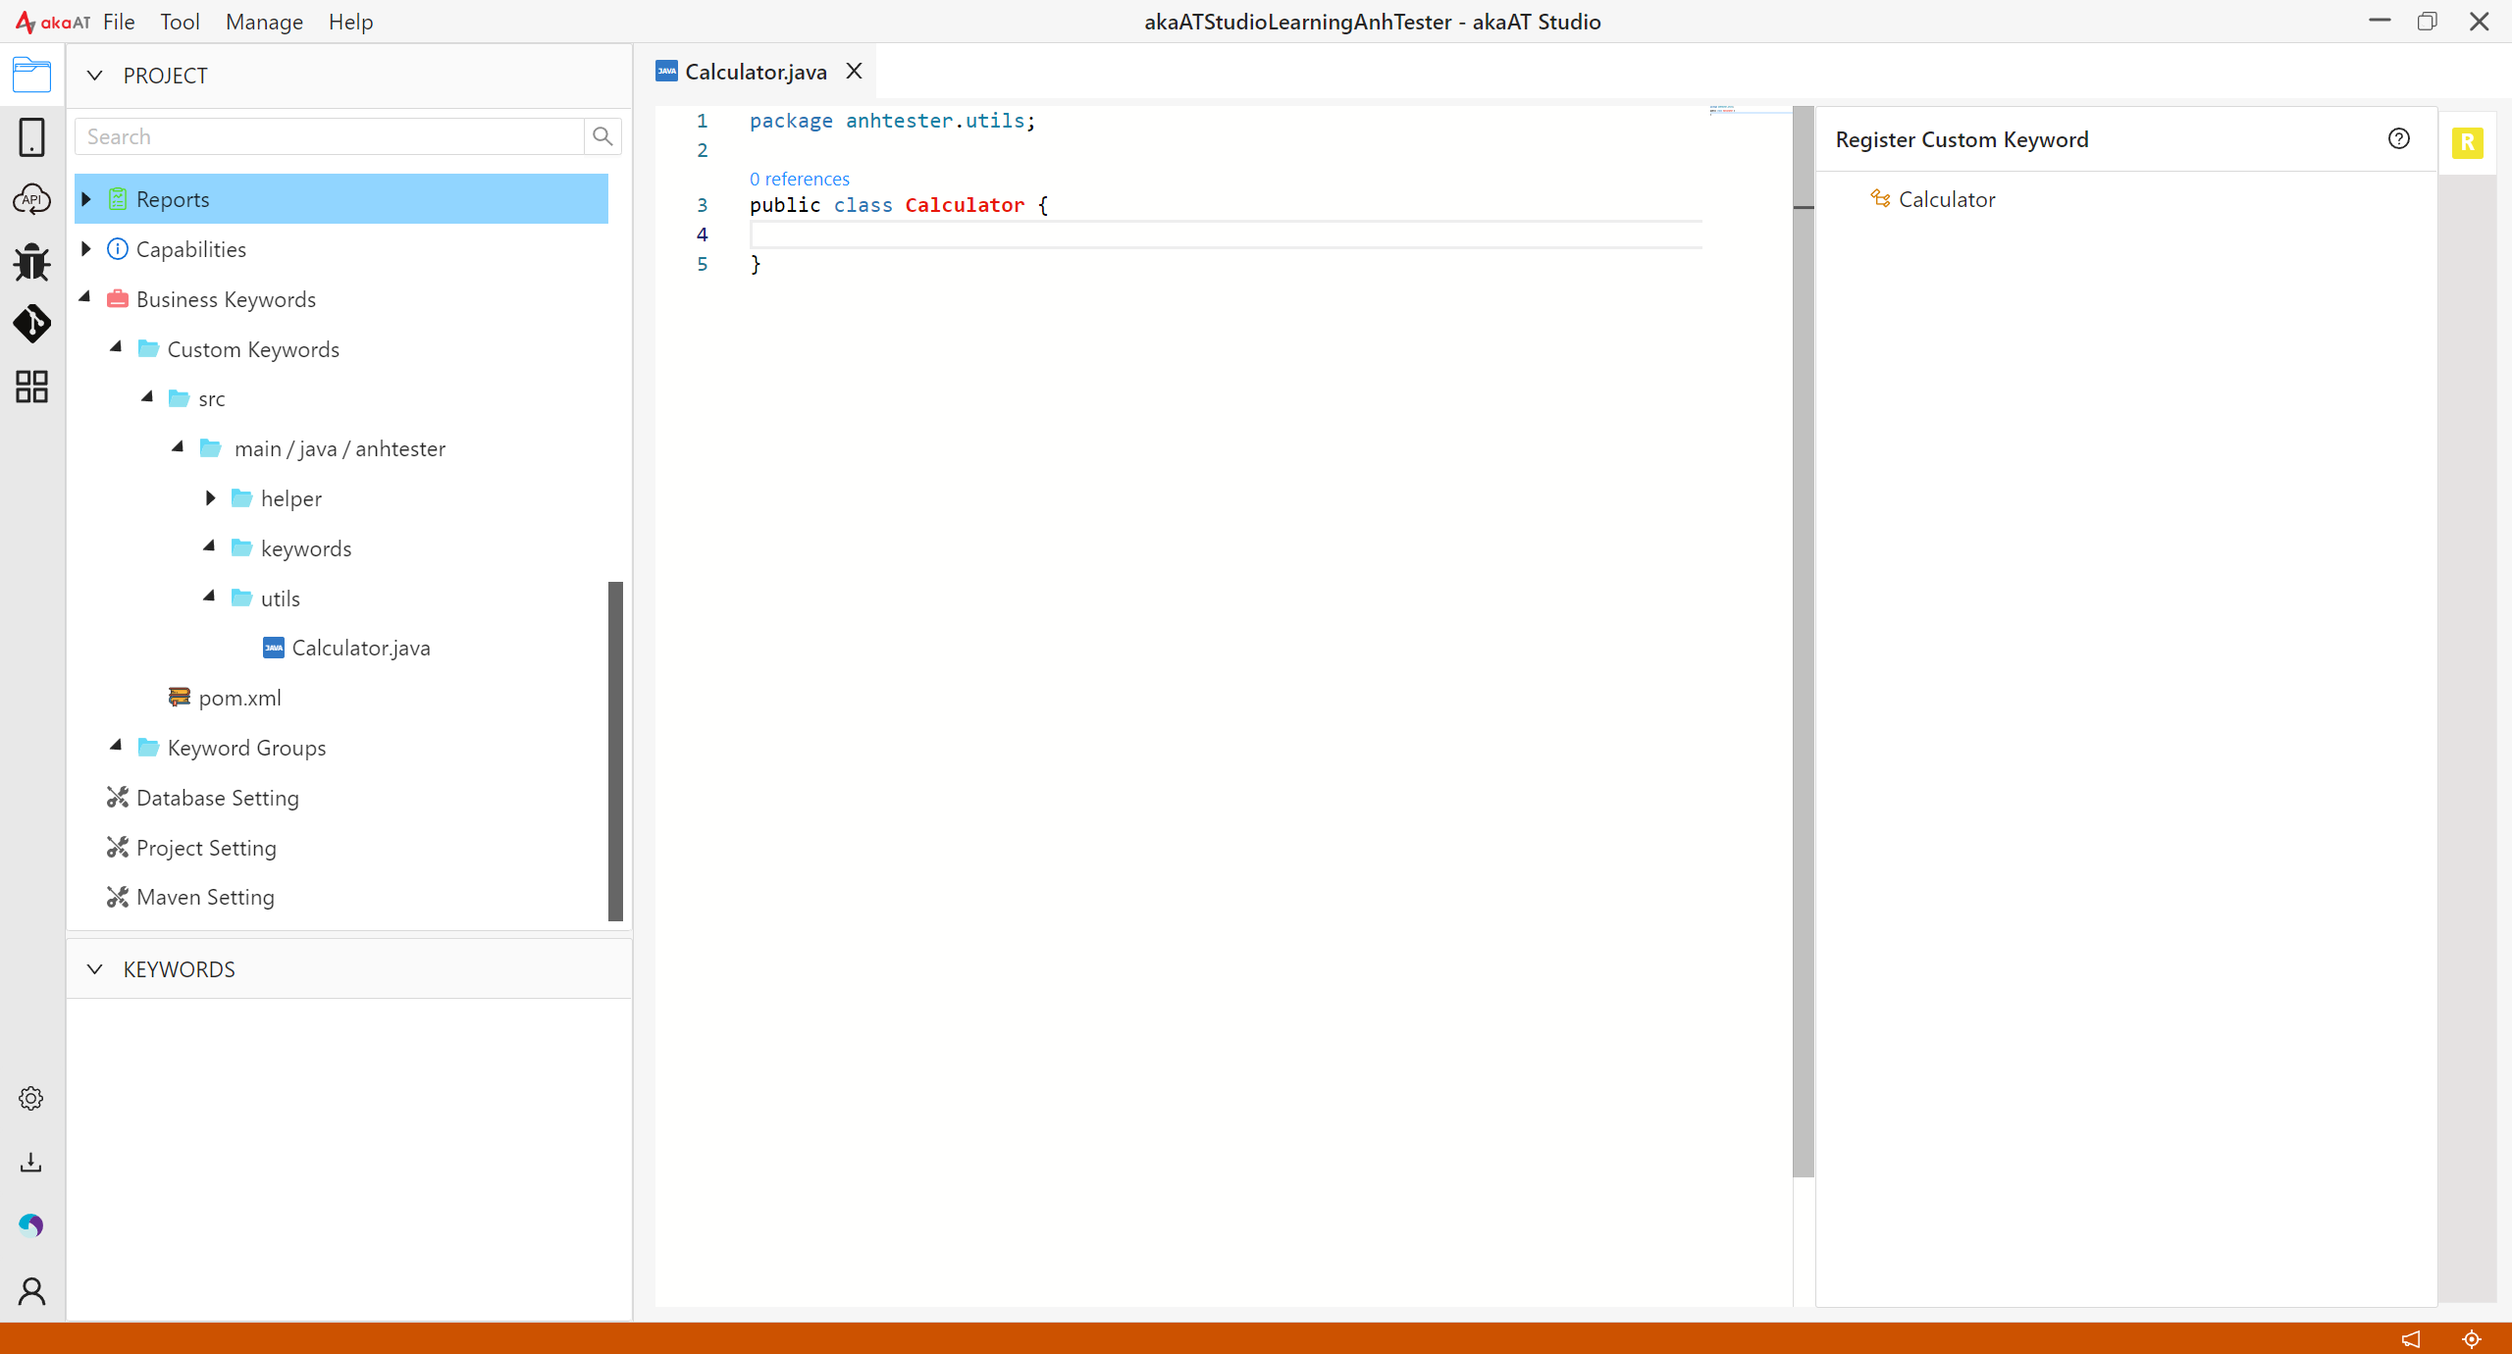Open Project Setting item

[x=206, y=848]
